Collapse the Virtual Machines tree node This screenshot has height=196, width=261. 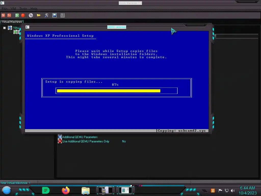tap(5, 28)
